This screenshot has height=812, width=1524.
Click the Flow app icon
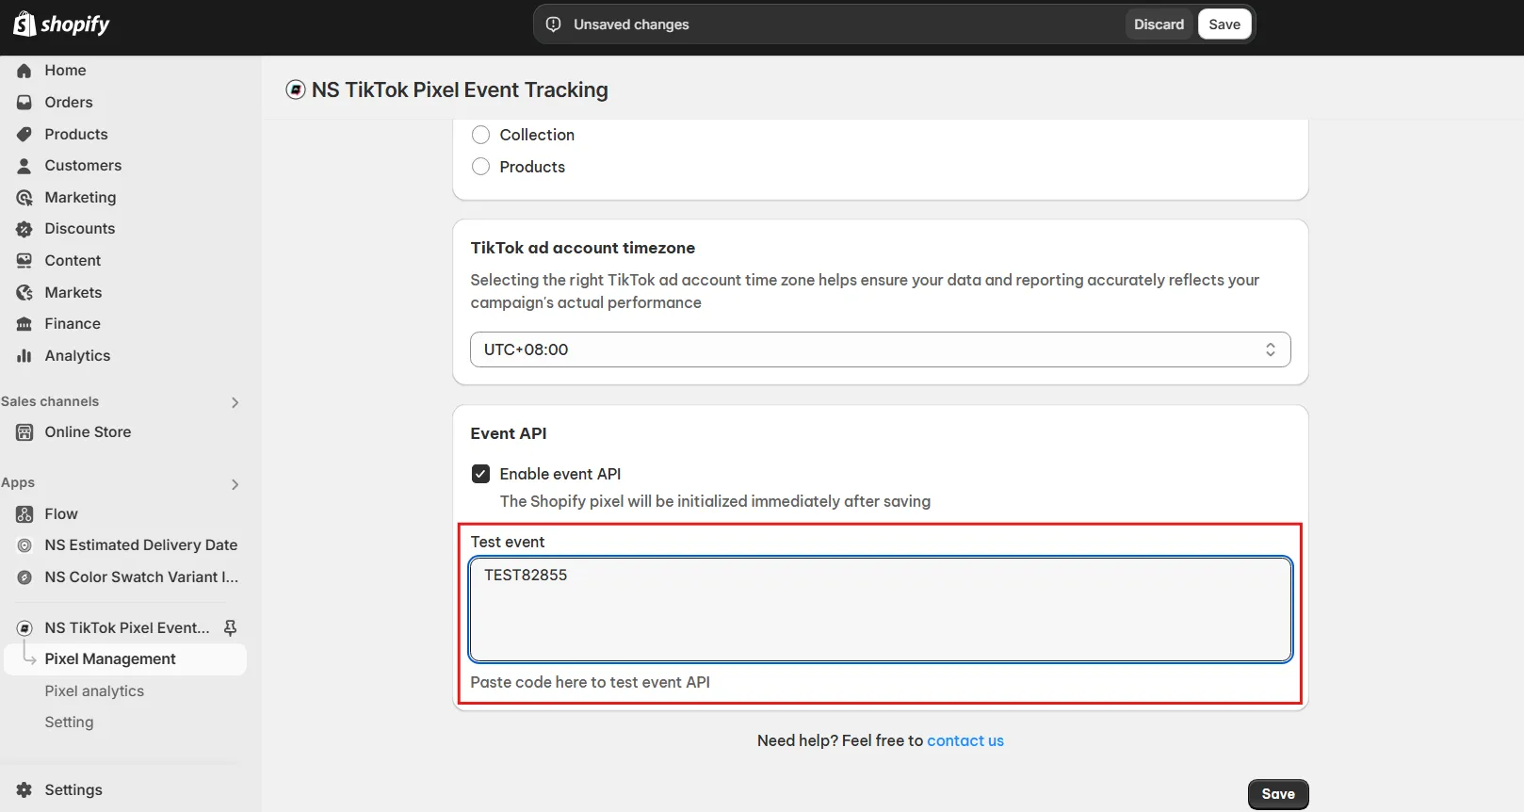[x=24, y=514]
